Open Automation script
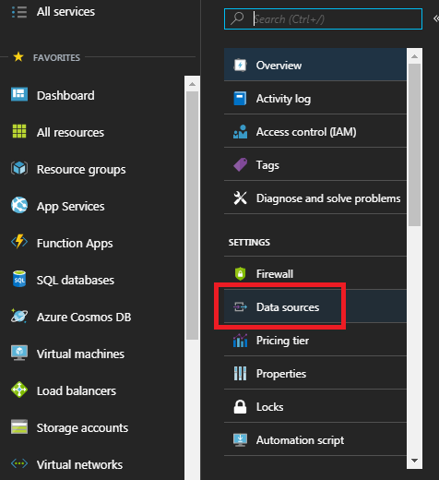Screen dimensions: 439x480 click(315, 439)
